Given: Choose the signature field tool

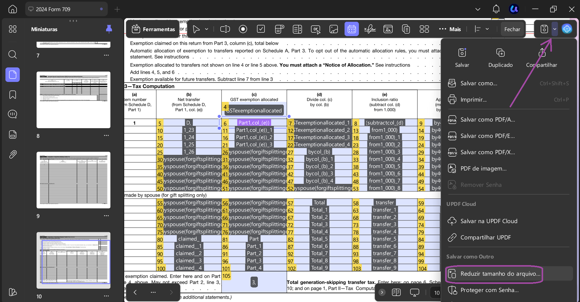Looking at the screenshot, I should [x=370, y=29].
